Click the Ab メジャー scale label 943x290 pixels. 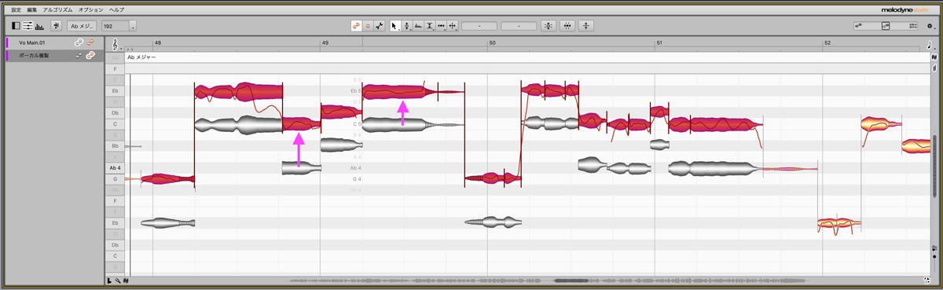(x=141, y=57)
